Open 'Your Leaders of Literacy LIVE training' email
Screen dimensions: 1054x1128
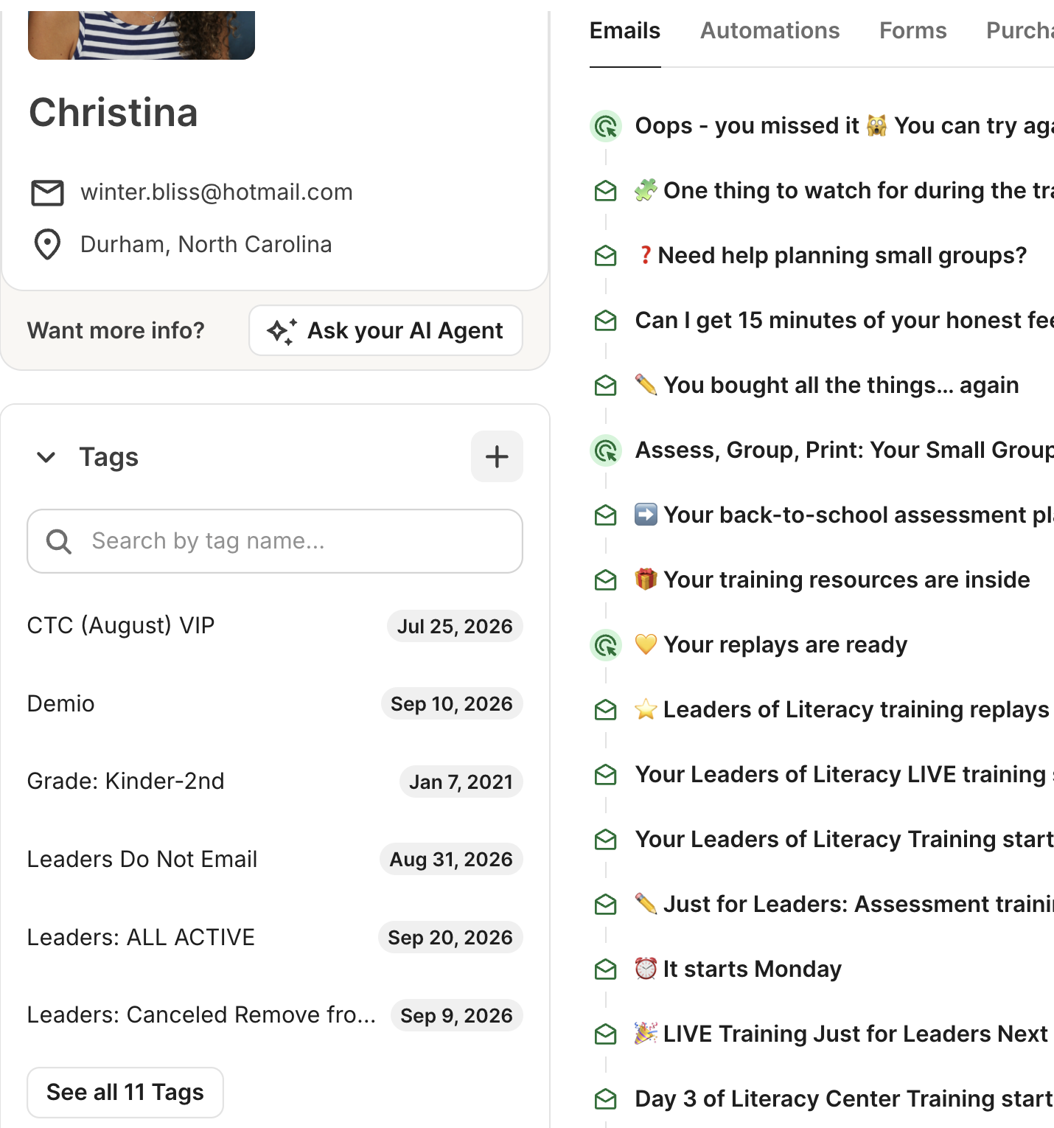coord(845,775)
